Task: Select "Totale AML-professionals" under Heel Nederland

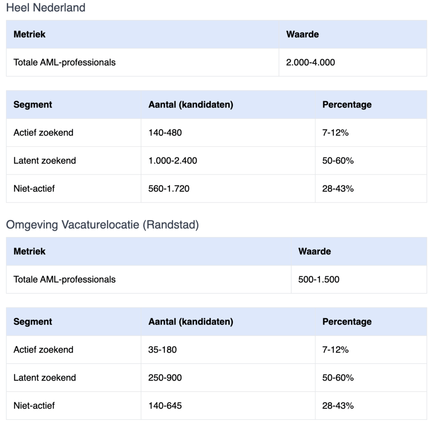Action: 65,62
